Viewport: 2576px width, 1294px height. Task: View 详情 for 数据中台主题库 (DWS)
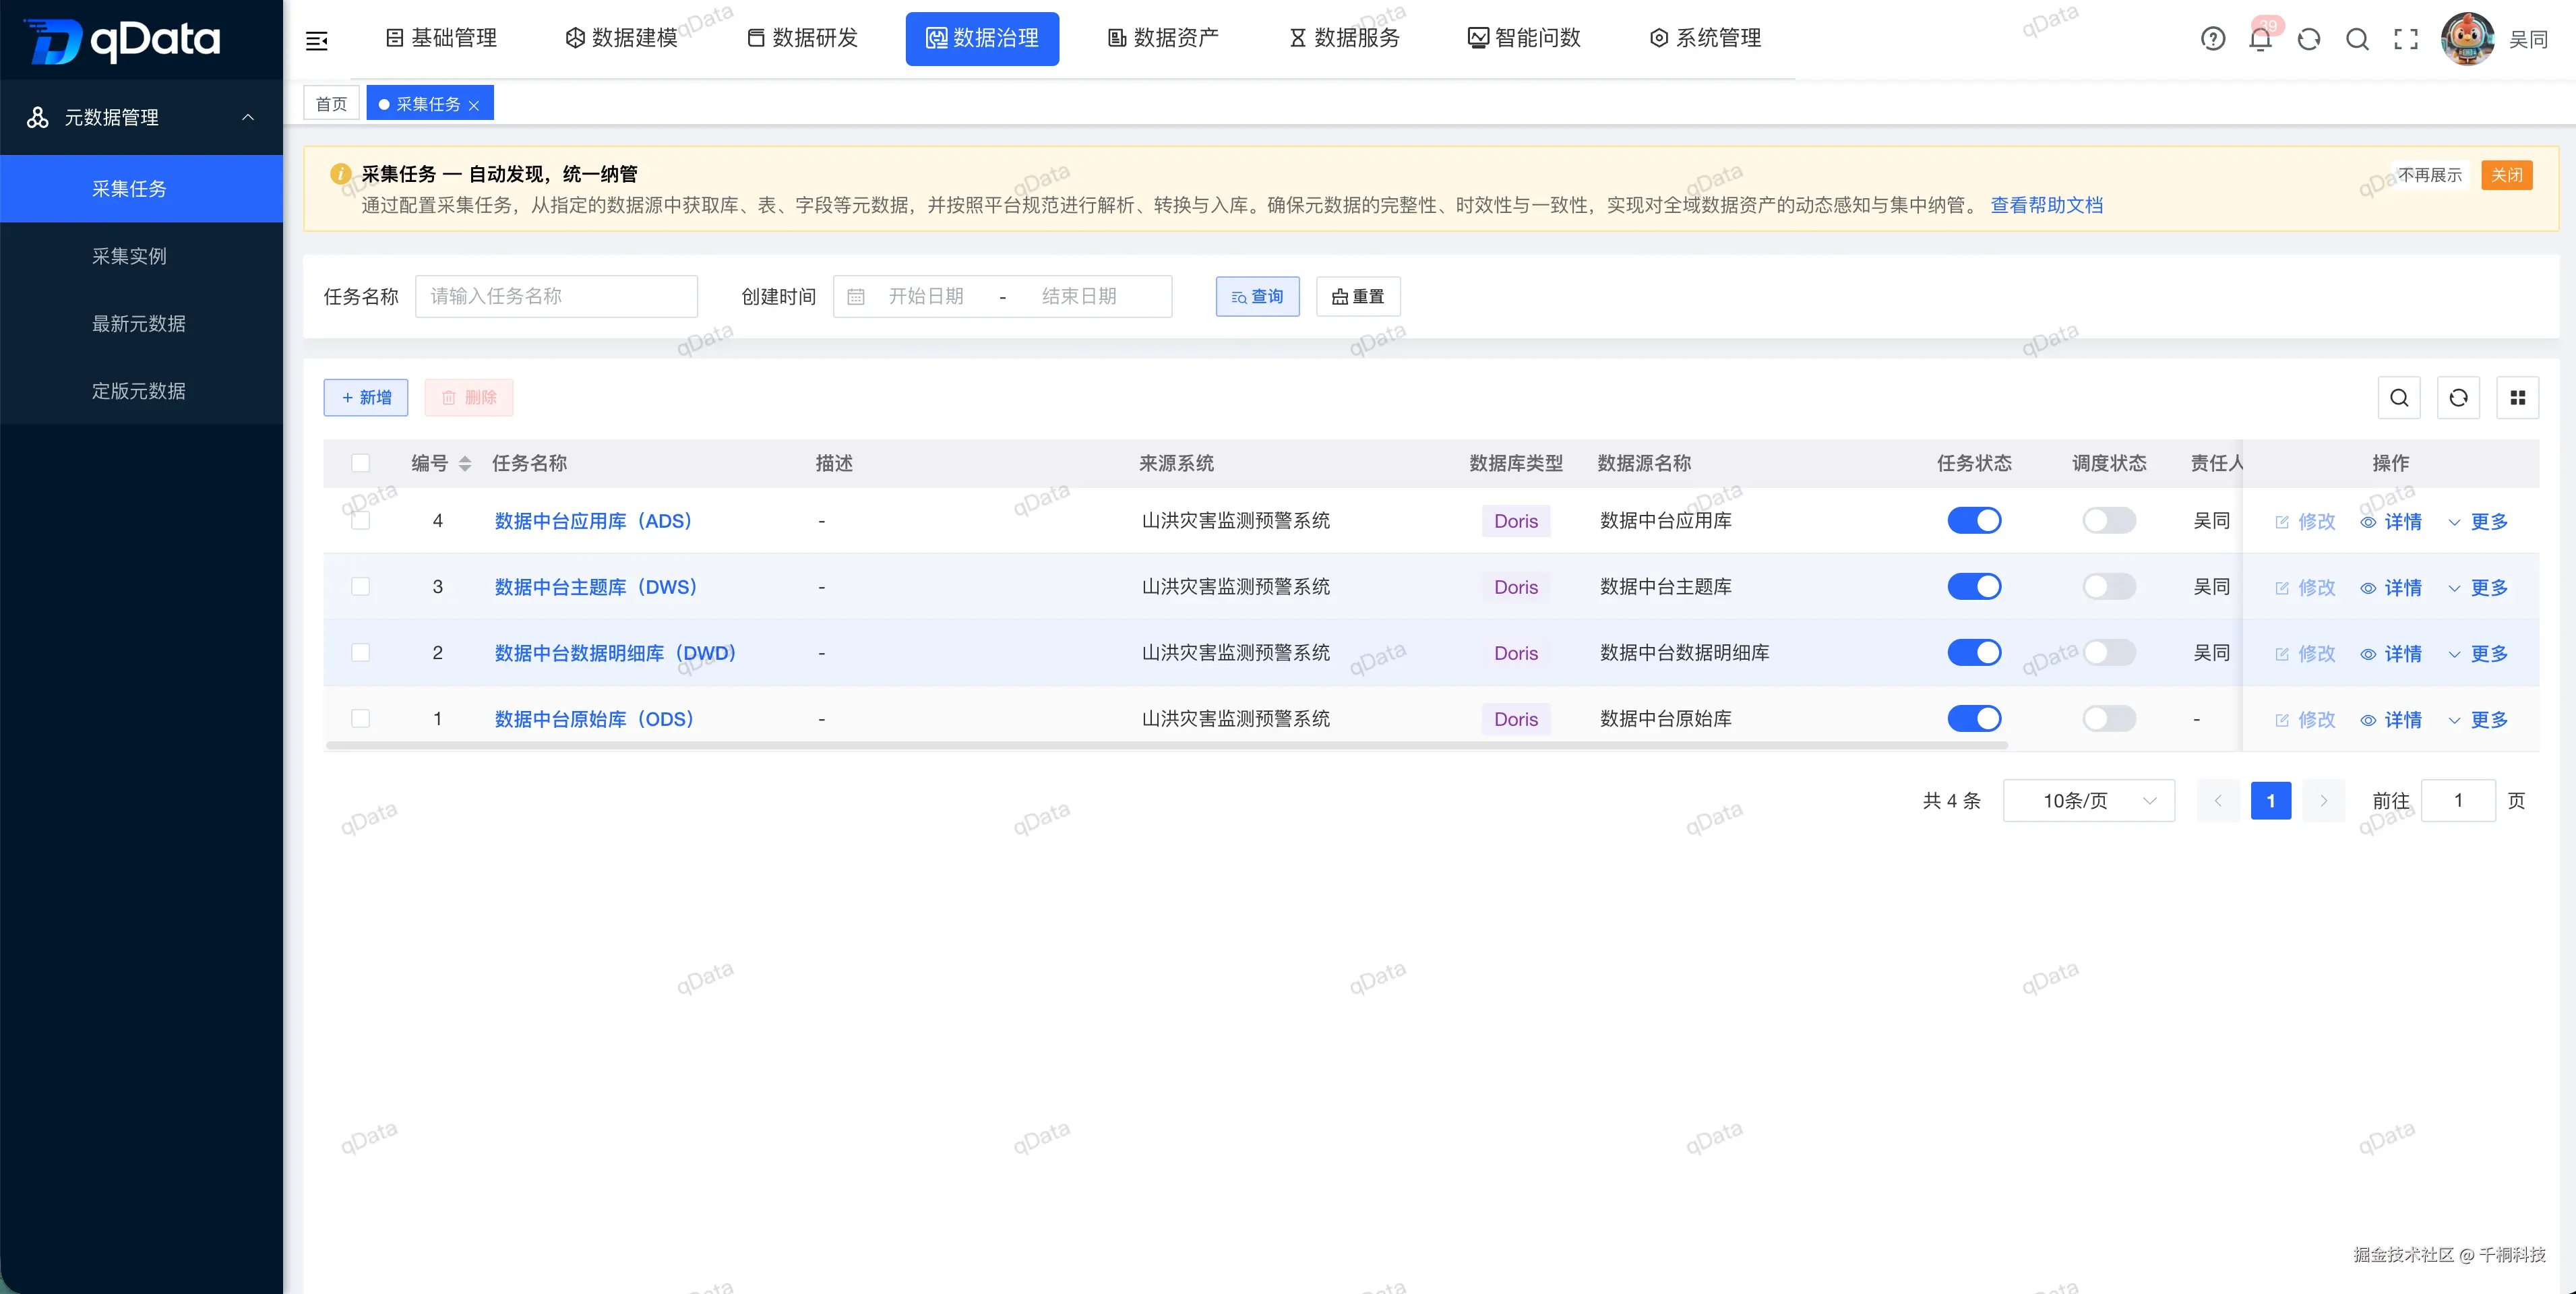(2391, 587)
